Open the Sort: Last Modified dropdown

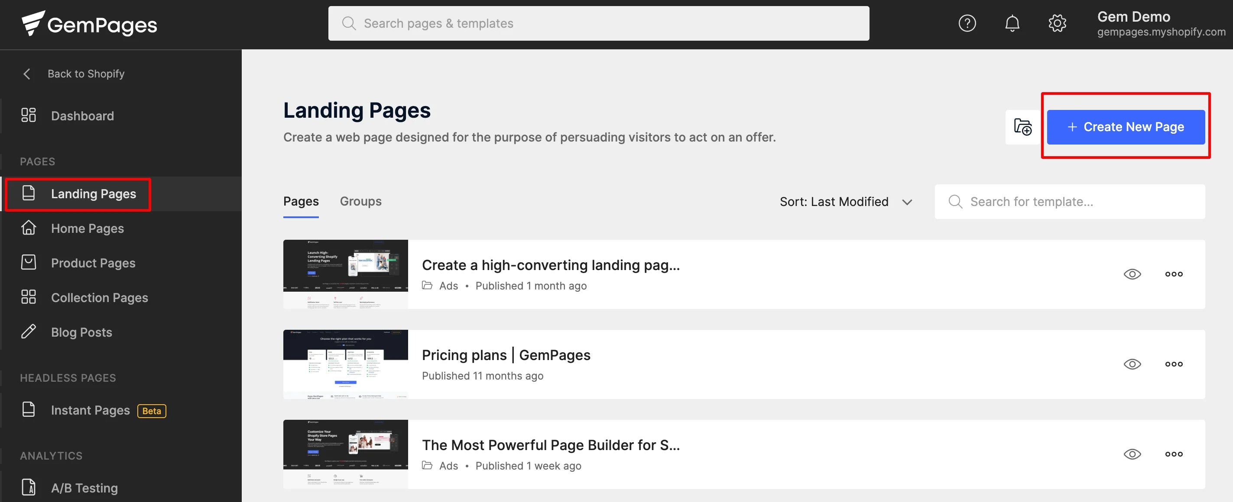[x=846, y=202]
